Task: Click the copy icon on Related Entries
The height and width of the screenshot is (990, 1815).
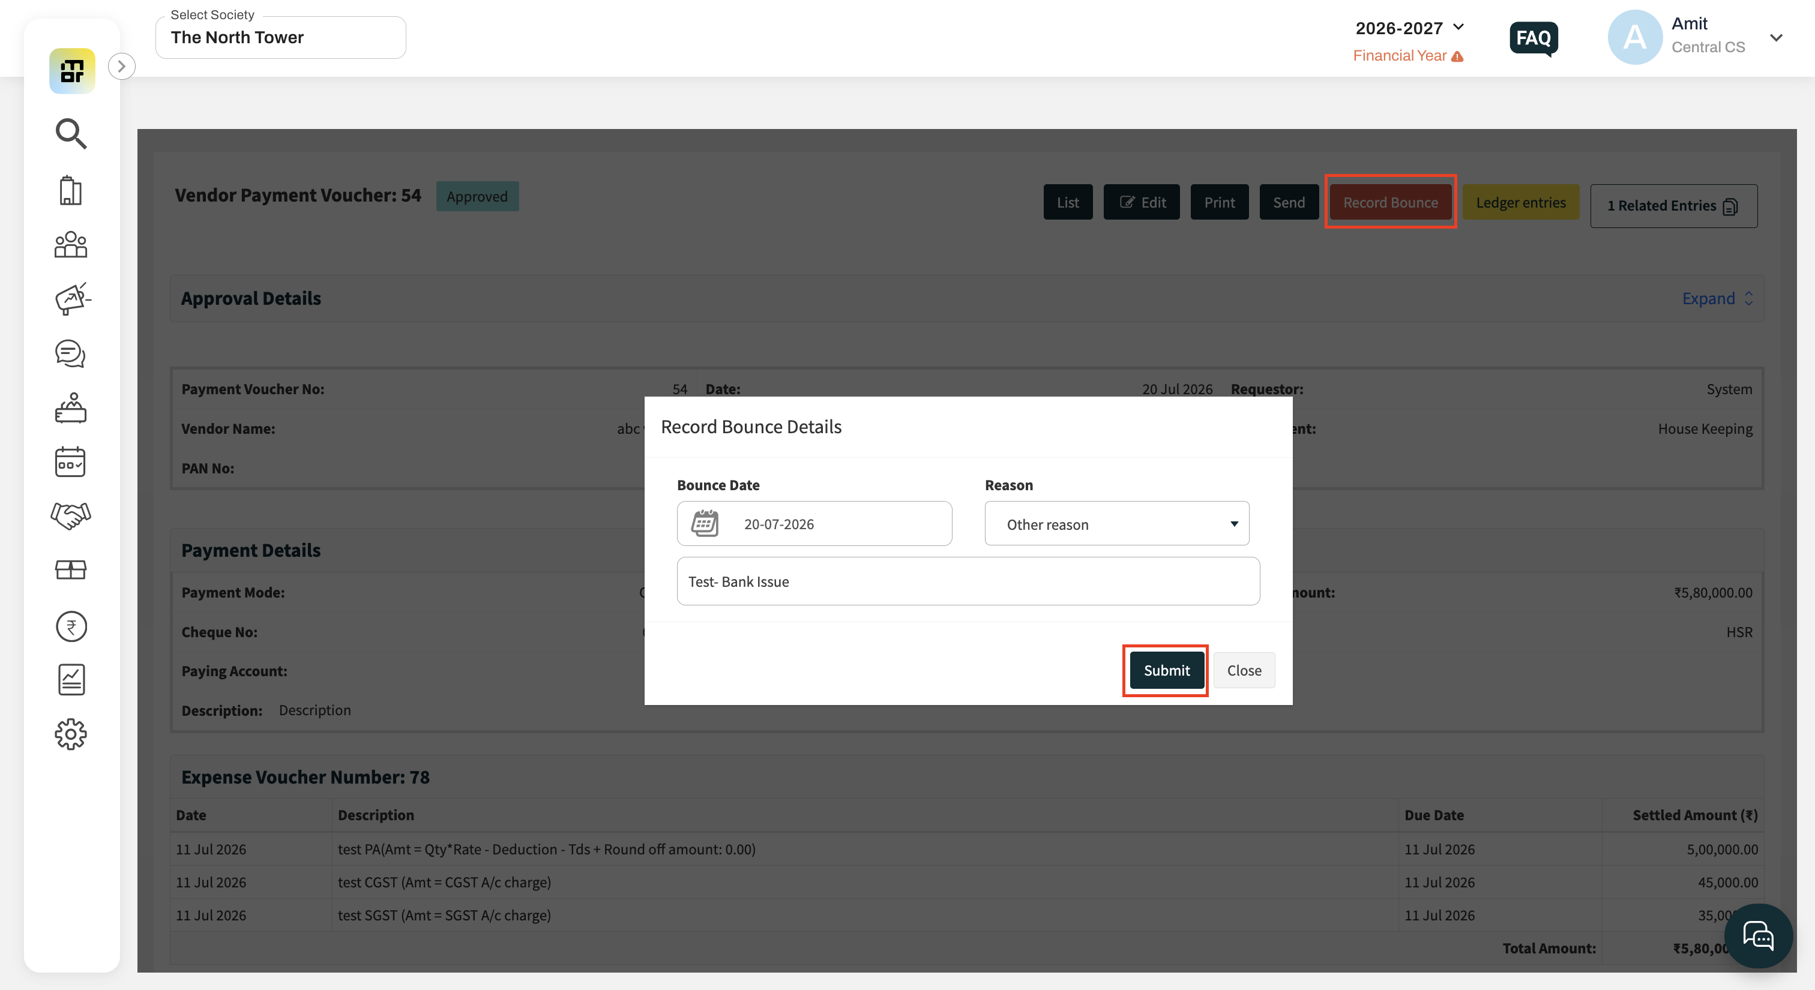Action: (1730, 206)
